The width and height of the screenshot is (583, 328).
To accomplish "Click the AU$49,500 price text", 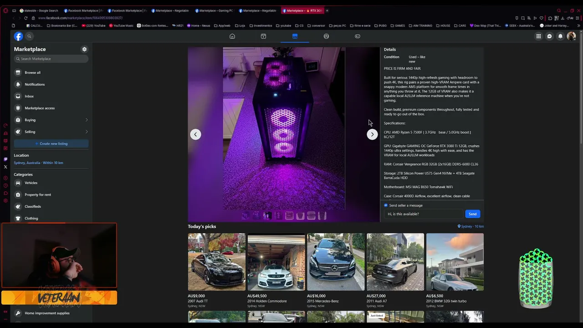I will pyautogui.click(x=257, y=296).
